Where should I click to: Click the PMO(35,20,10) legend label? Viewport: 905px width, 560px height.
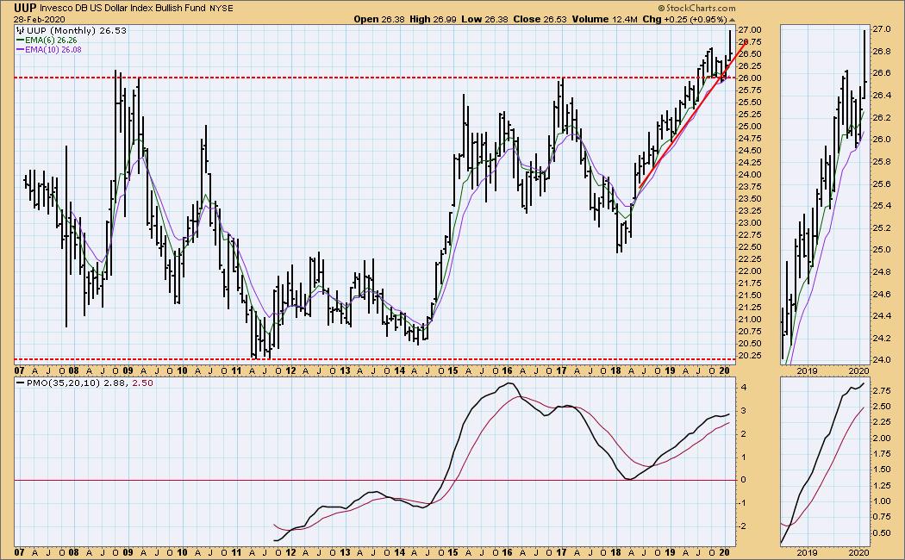click(x=64, y=383)
